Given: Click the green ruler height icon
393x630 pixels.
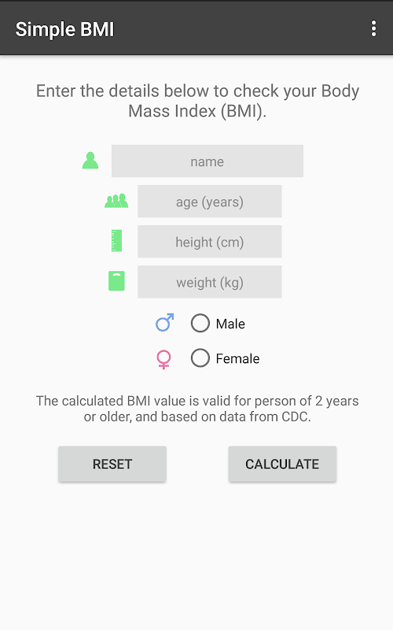Looking at the screenshot, I should coord(116,241).
